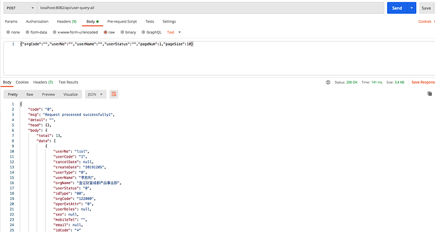Click the "msg" line in response

pyautogui.click(x=71, y=115)
